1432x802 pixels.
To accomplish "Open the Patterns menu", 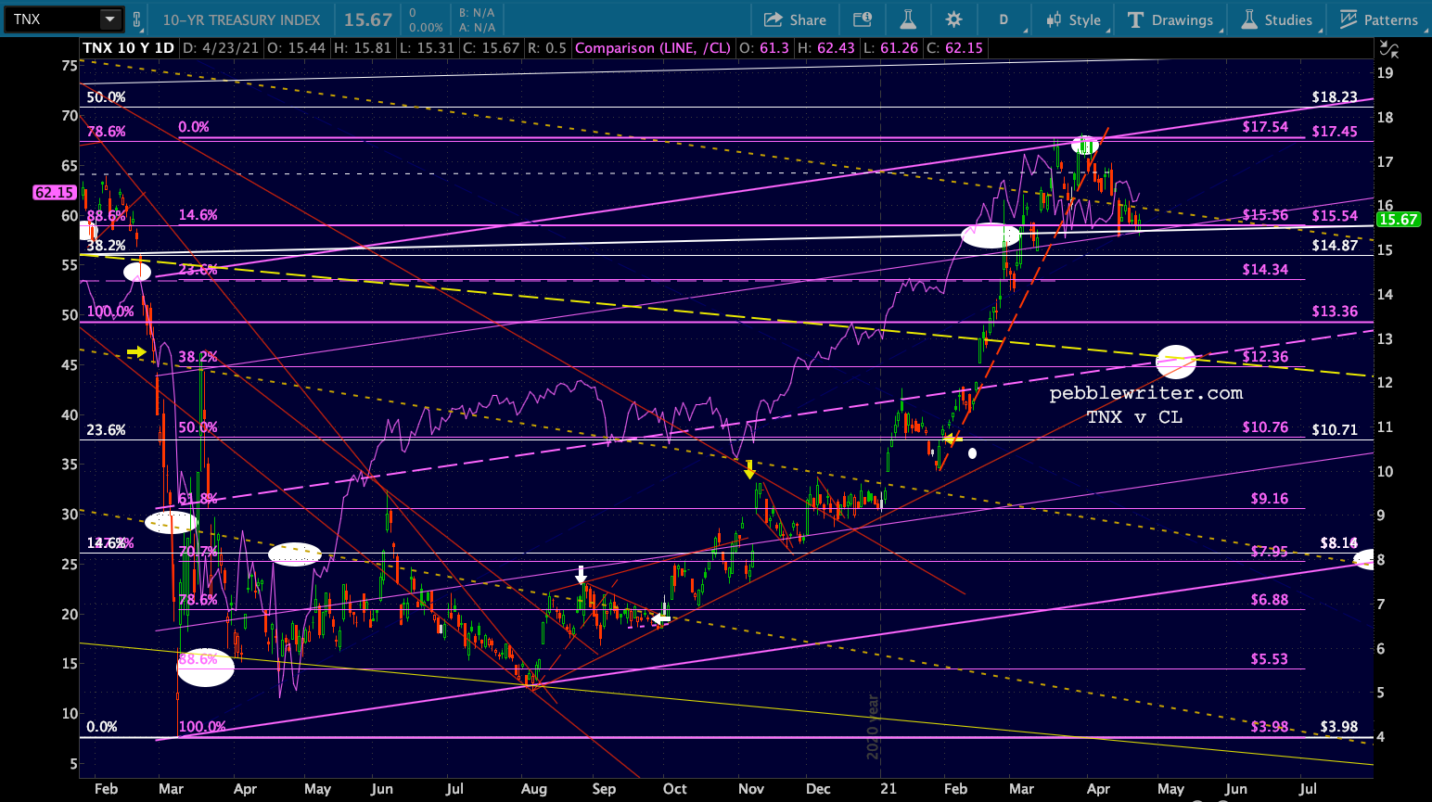I will tap(1378, 19).
